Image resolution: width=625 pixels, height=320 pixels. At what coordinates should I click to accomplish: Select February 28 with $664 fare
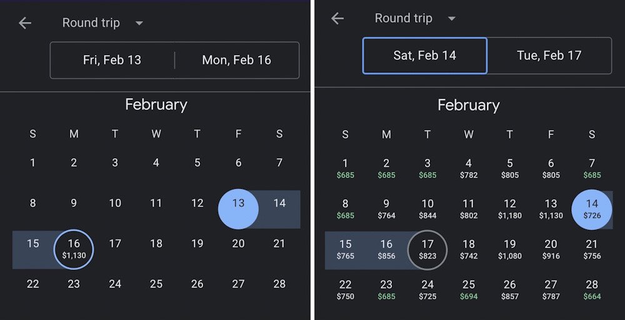click(592, 290)
